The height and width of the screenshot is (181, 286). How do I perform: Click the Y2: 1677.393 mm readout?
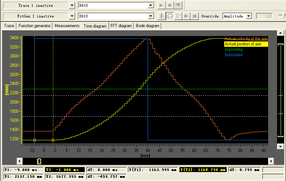point(65,176)
